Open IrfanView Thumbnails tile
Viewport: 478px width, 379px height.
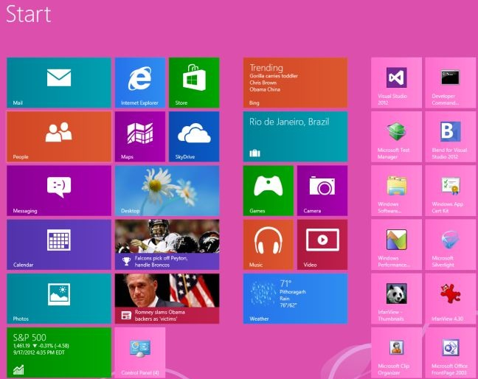click(396, 299)
